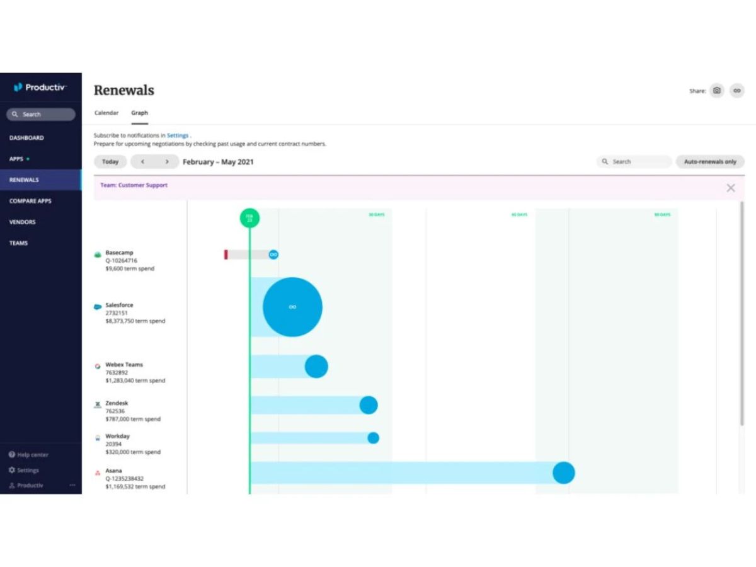
Task: Click the $1,283,040 term spend text
Action: (x=135, y=381)
